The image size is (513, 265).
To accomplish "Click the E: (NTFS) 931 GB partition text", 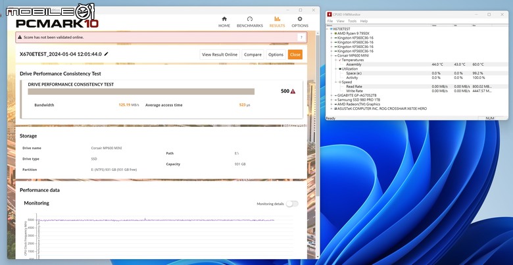I will click(x=114, y=170).
